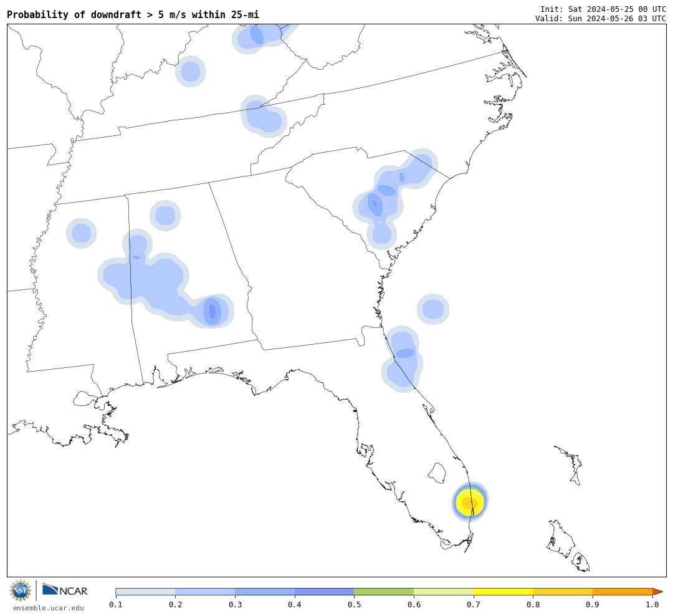Click the 0.9–1.0 orange colorbar segment
The width and height of the screenshot is (673, 616).
[x=623, y=592]
